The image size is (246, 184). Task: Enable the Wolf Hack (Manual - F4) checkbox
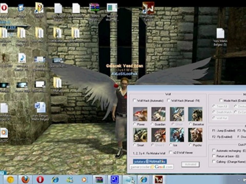tap(169, 100)
